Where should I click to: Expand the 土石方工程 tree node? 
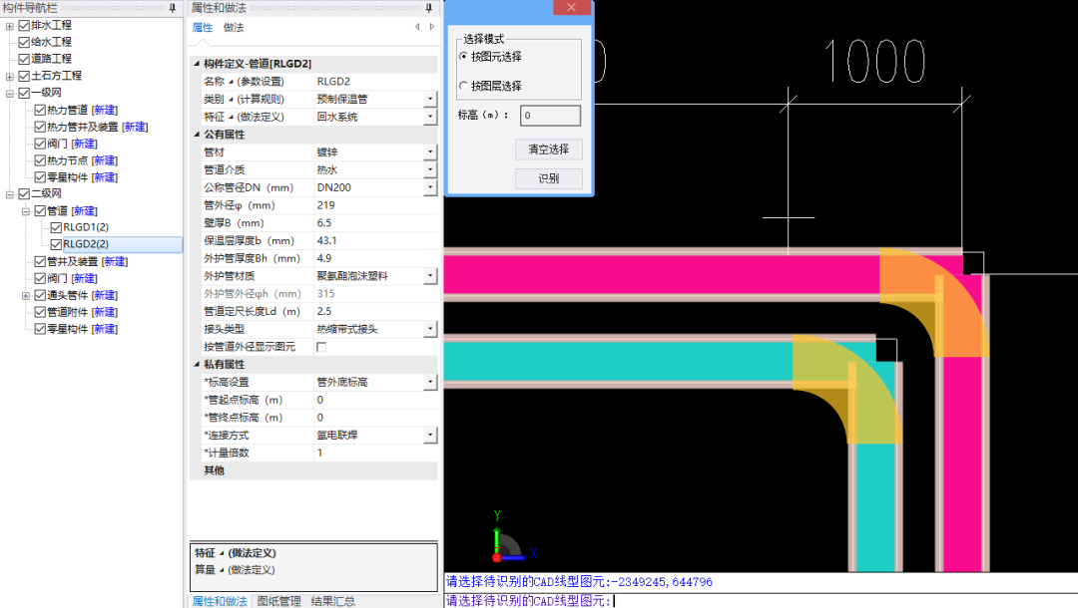pyautogui.click(x=10, y=76)
